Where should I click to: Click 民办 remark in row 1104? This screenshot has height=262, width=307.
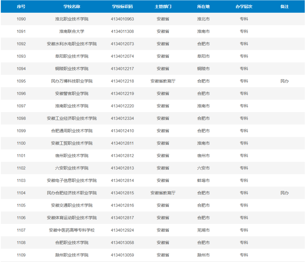point(285,193)
